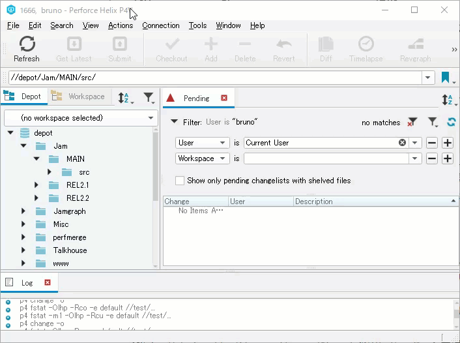This screenshot has height=343, width=460.
Task: Close the Log tab
Action: click(x=48, y=282)
